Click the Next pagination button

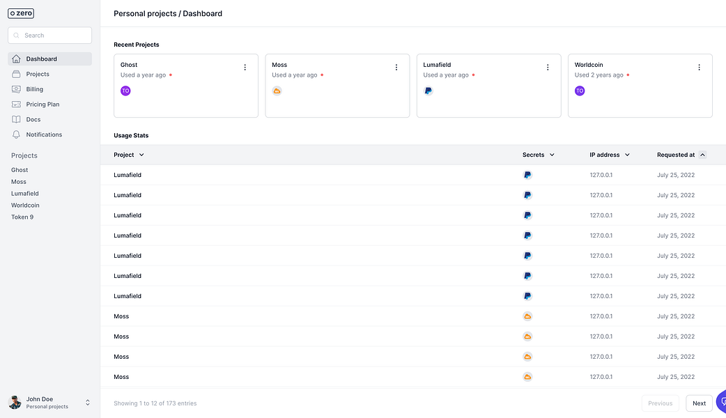[699, 403]
